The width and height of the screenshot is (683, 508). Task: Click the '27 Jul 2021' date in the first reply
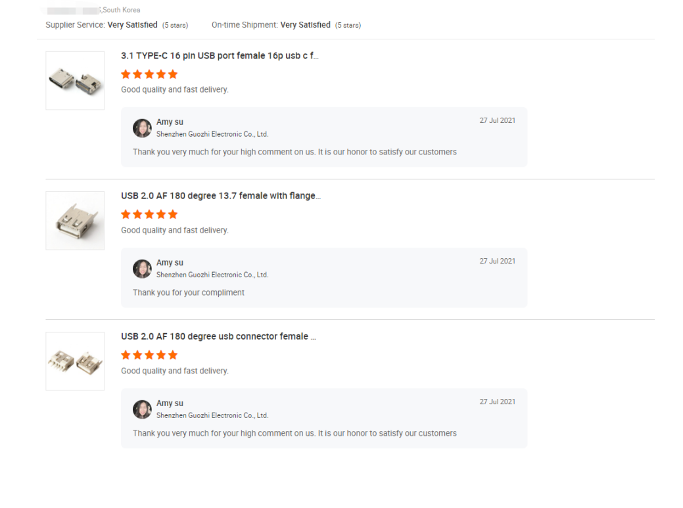[497, 121]
